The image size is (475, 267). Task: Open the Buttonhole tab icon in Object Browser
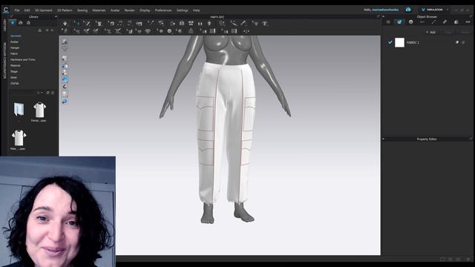(x=422, y=22)
